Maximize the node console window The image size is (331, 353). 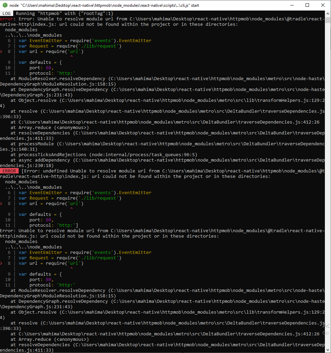point(307,5)
